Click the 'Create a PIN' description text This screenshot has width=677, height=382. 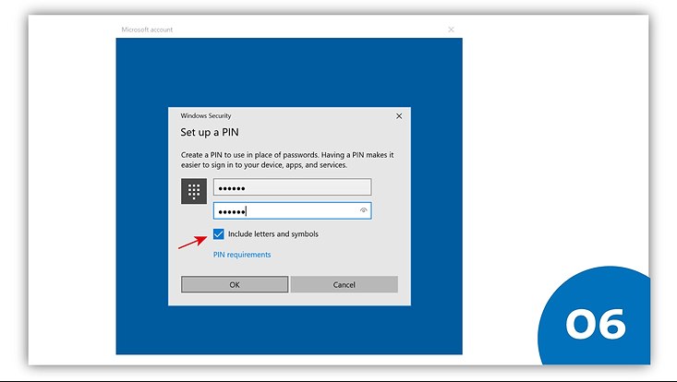pos(286,160)
